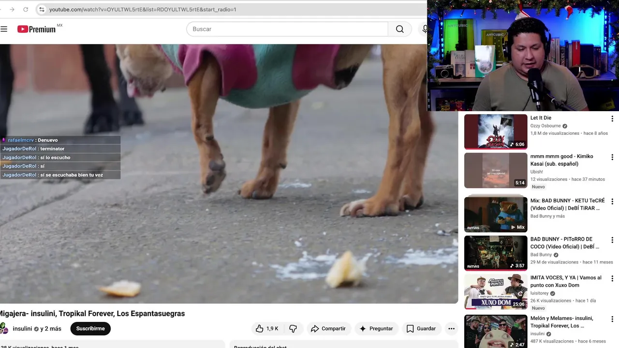The image size is (619, 348).
Task: Open mmm mmm good Kimiko Kasai thumbnail
Action: coord(496,171)
